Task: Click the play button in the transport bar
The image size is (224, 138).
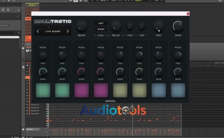Action: pyautogui.click(x=75, y=1)
